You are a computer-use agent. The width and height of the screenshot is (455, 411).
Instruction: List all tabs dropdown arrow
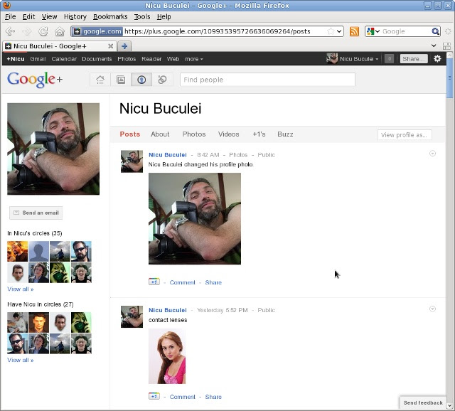click(x=434, y=46)
